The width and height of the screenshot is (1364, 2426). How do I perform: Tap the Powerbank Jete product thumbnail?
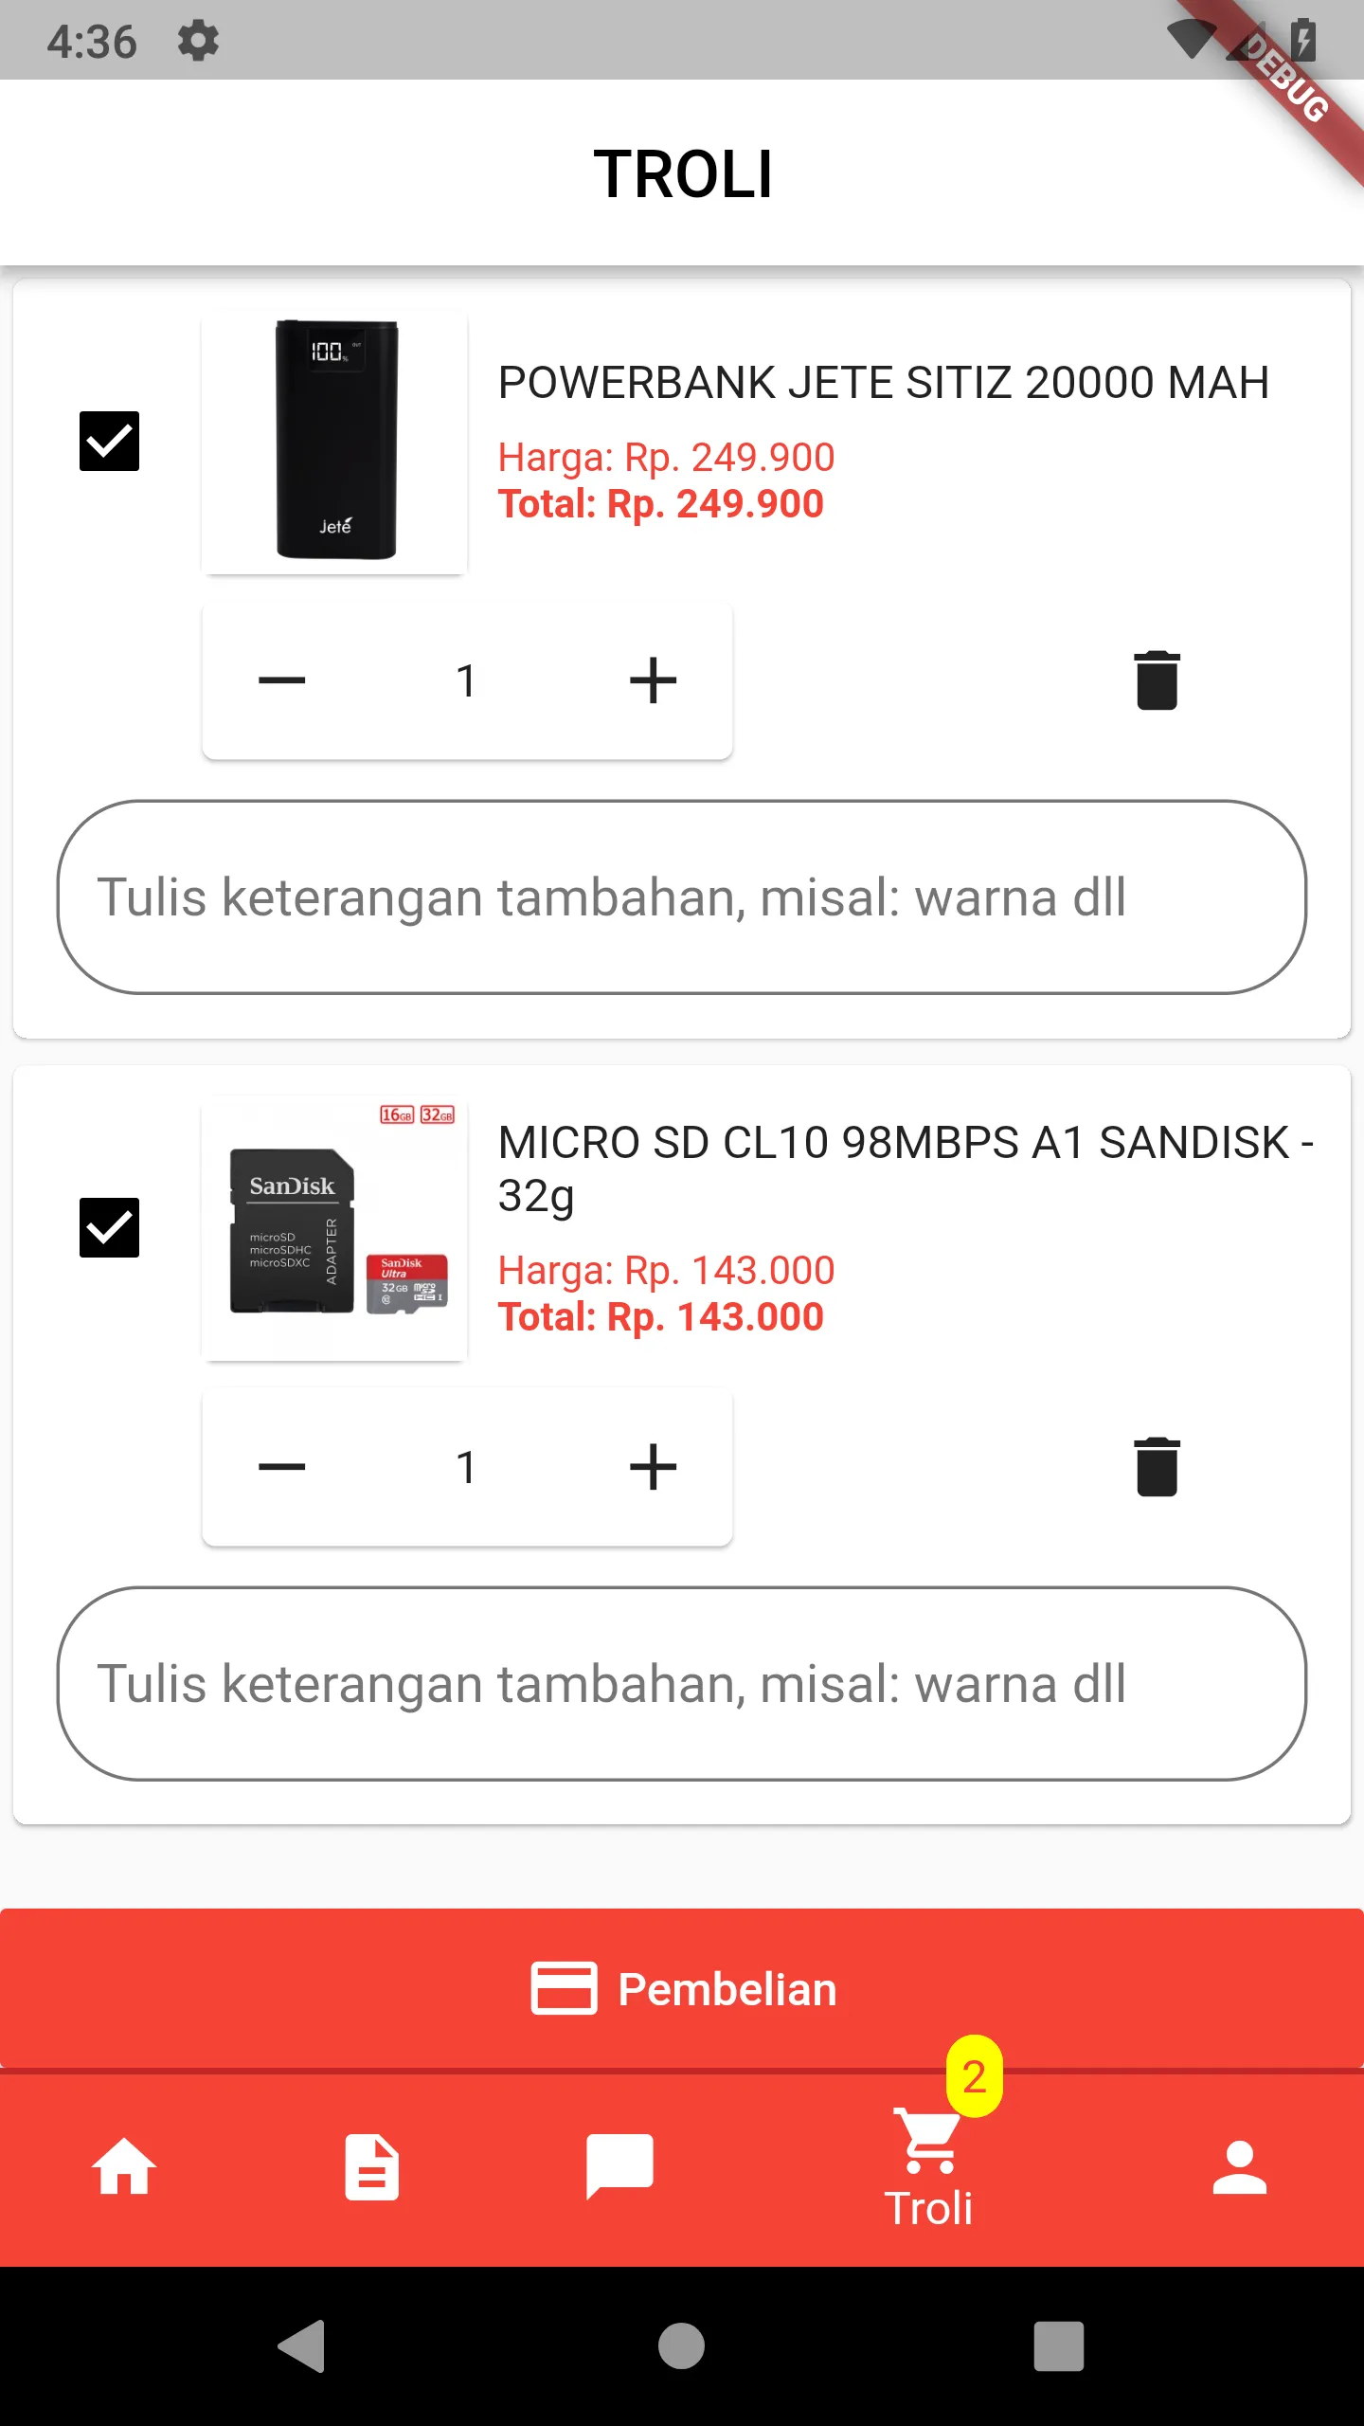coord(335,442)
